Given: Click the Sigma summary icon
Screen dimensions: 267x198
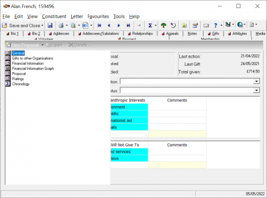Looking at the screenshot, I should coord(150,26).
